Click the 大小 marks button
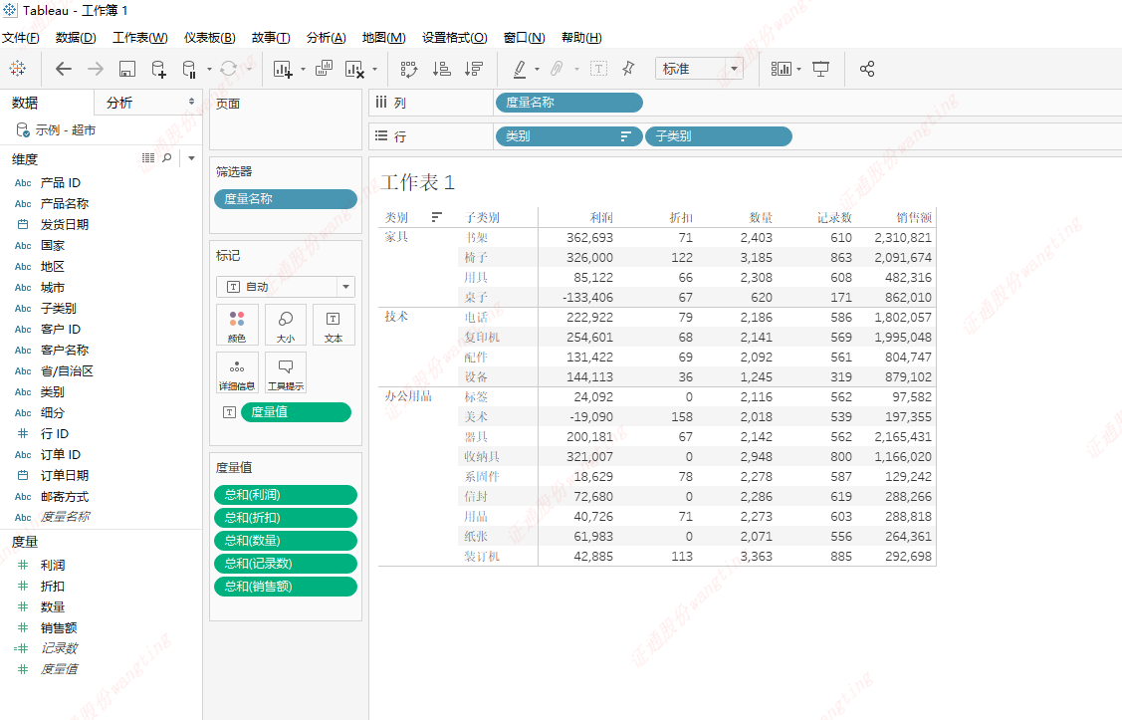 pyautogui.click(x=286, y=325)
